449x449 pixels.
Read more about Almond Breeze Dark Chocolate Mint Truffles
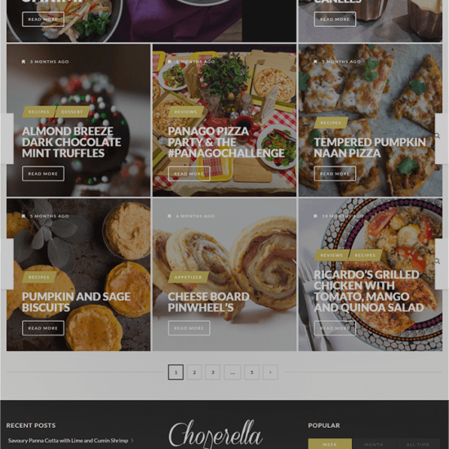tap(43, 174)
